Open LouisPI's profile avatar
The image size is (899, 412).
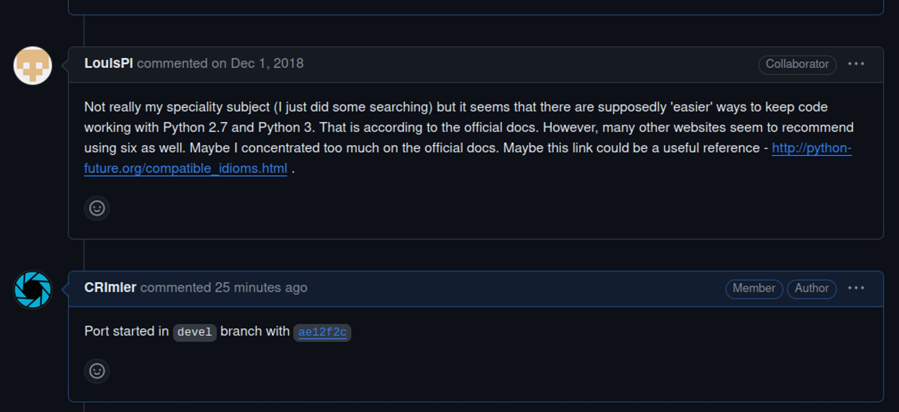[33, 66]
